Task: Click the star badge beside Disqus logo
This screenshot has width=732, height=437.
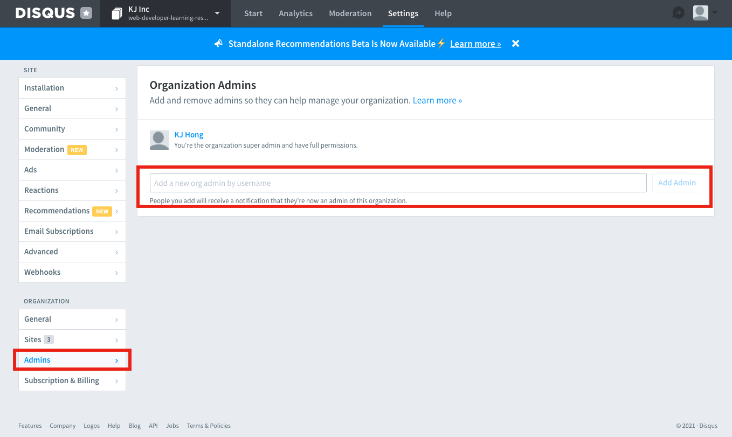Action: pyautogui.click(x=86, y=13)
